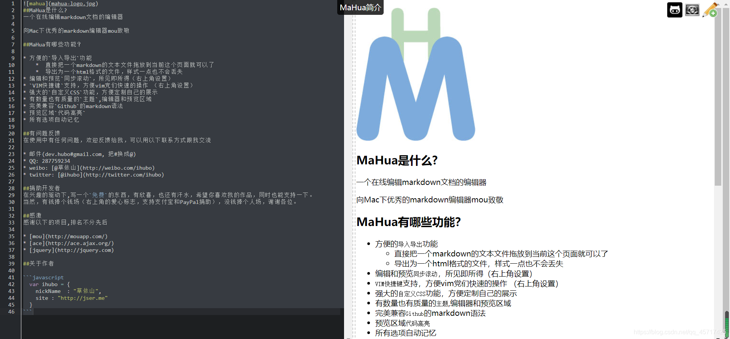Image resolution: width=730 pixels, height=339 pixels.
Task: Click editor line 11 about exporting html
Action: coord(109,72)
